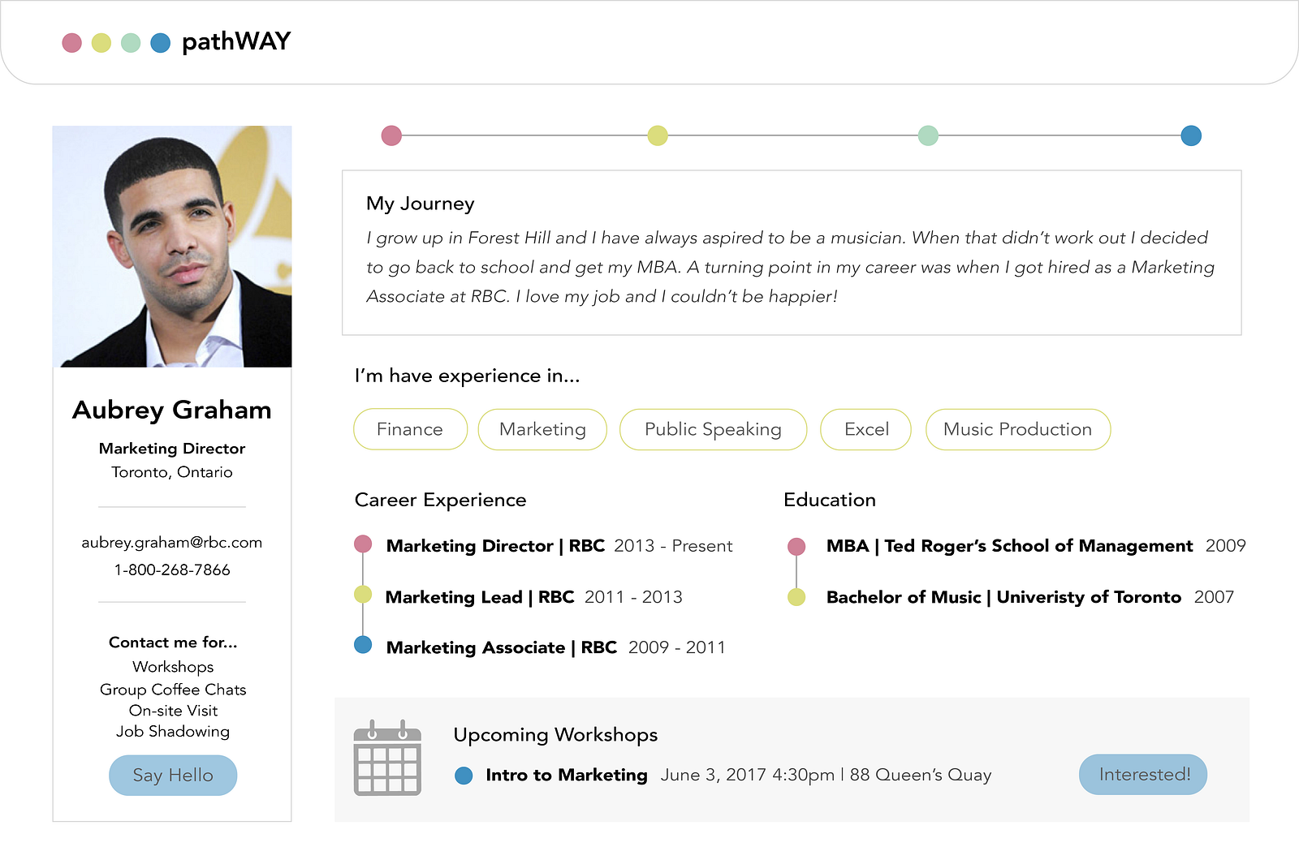1299x864 pixels.
Task: Select the green journey timeline dot
Action: tap(928, 135)
